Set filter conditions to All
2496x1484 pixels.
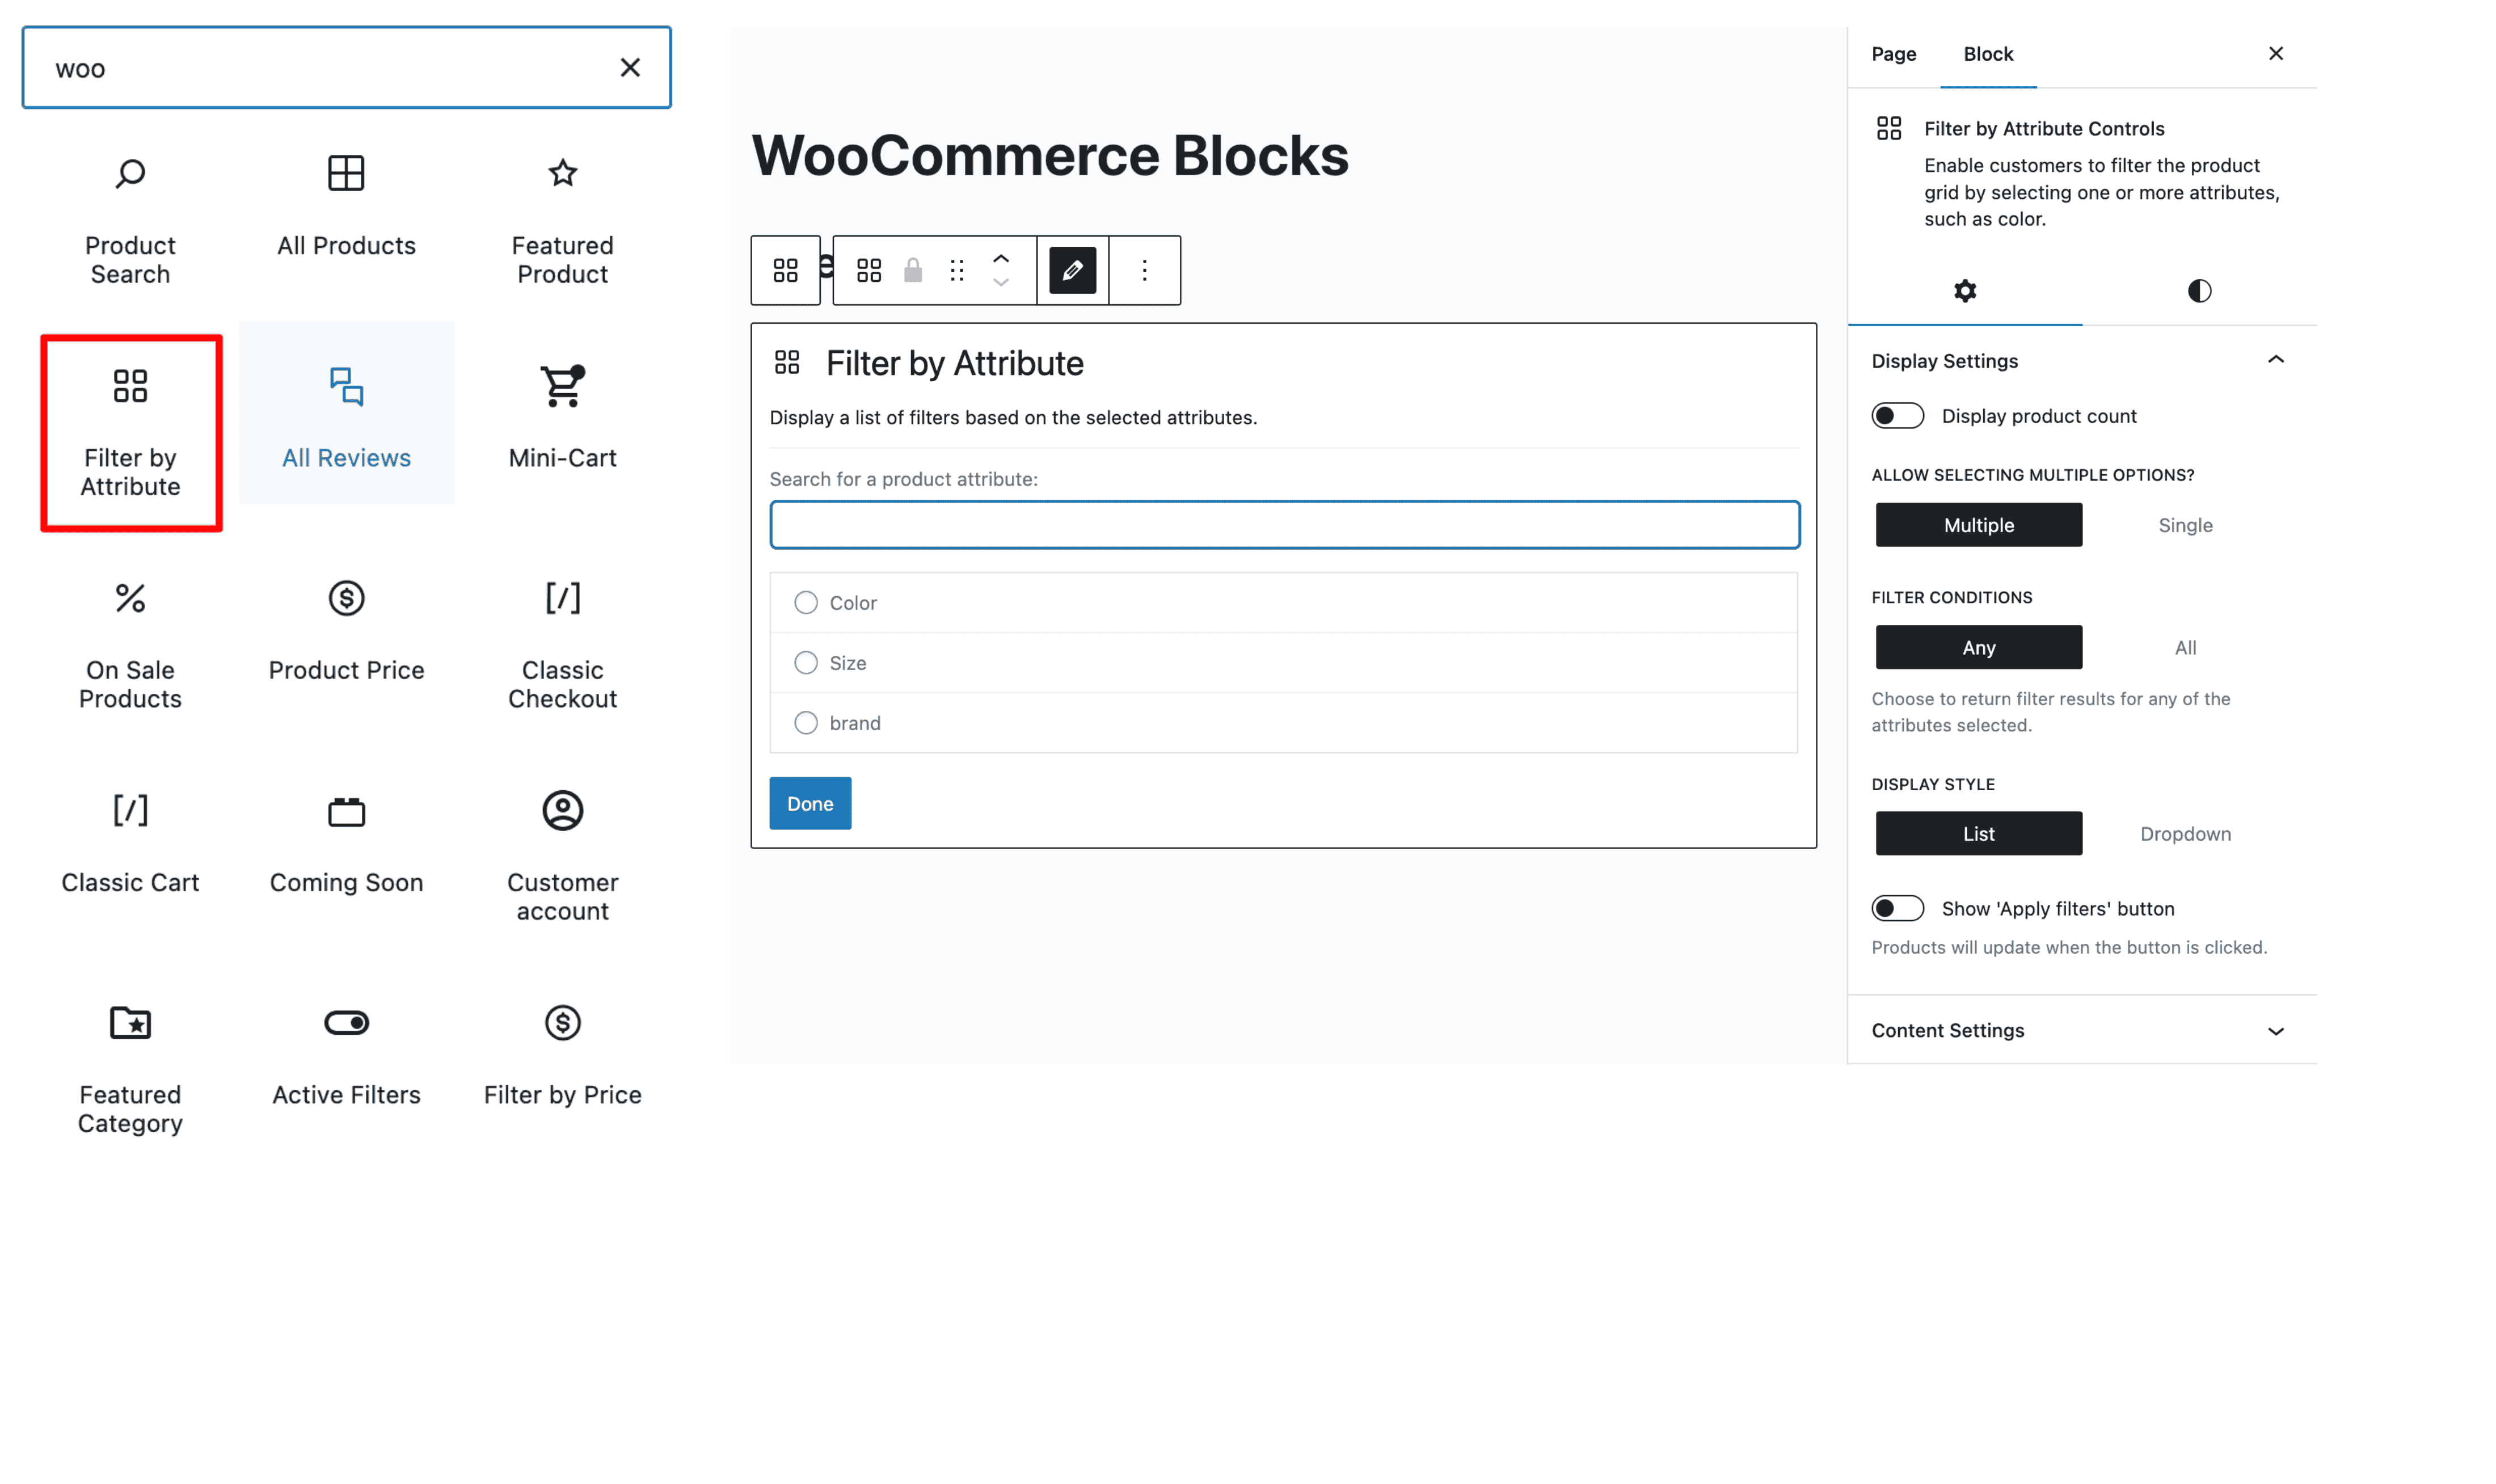click(2184, 647)
